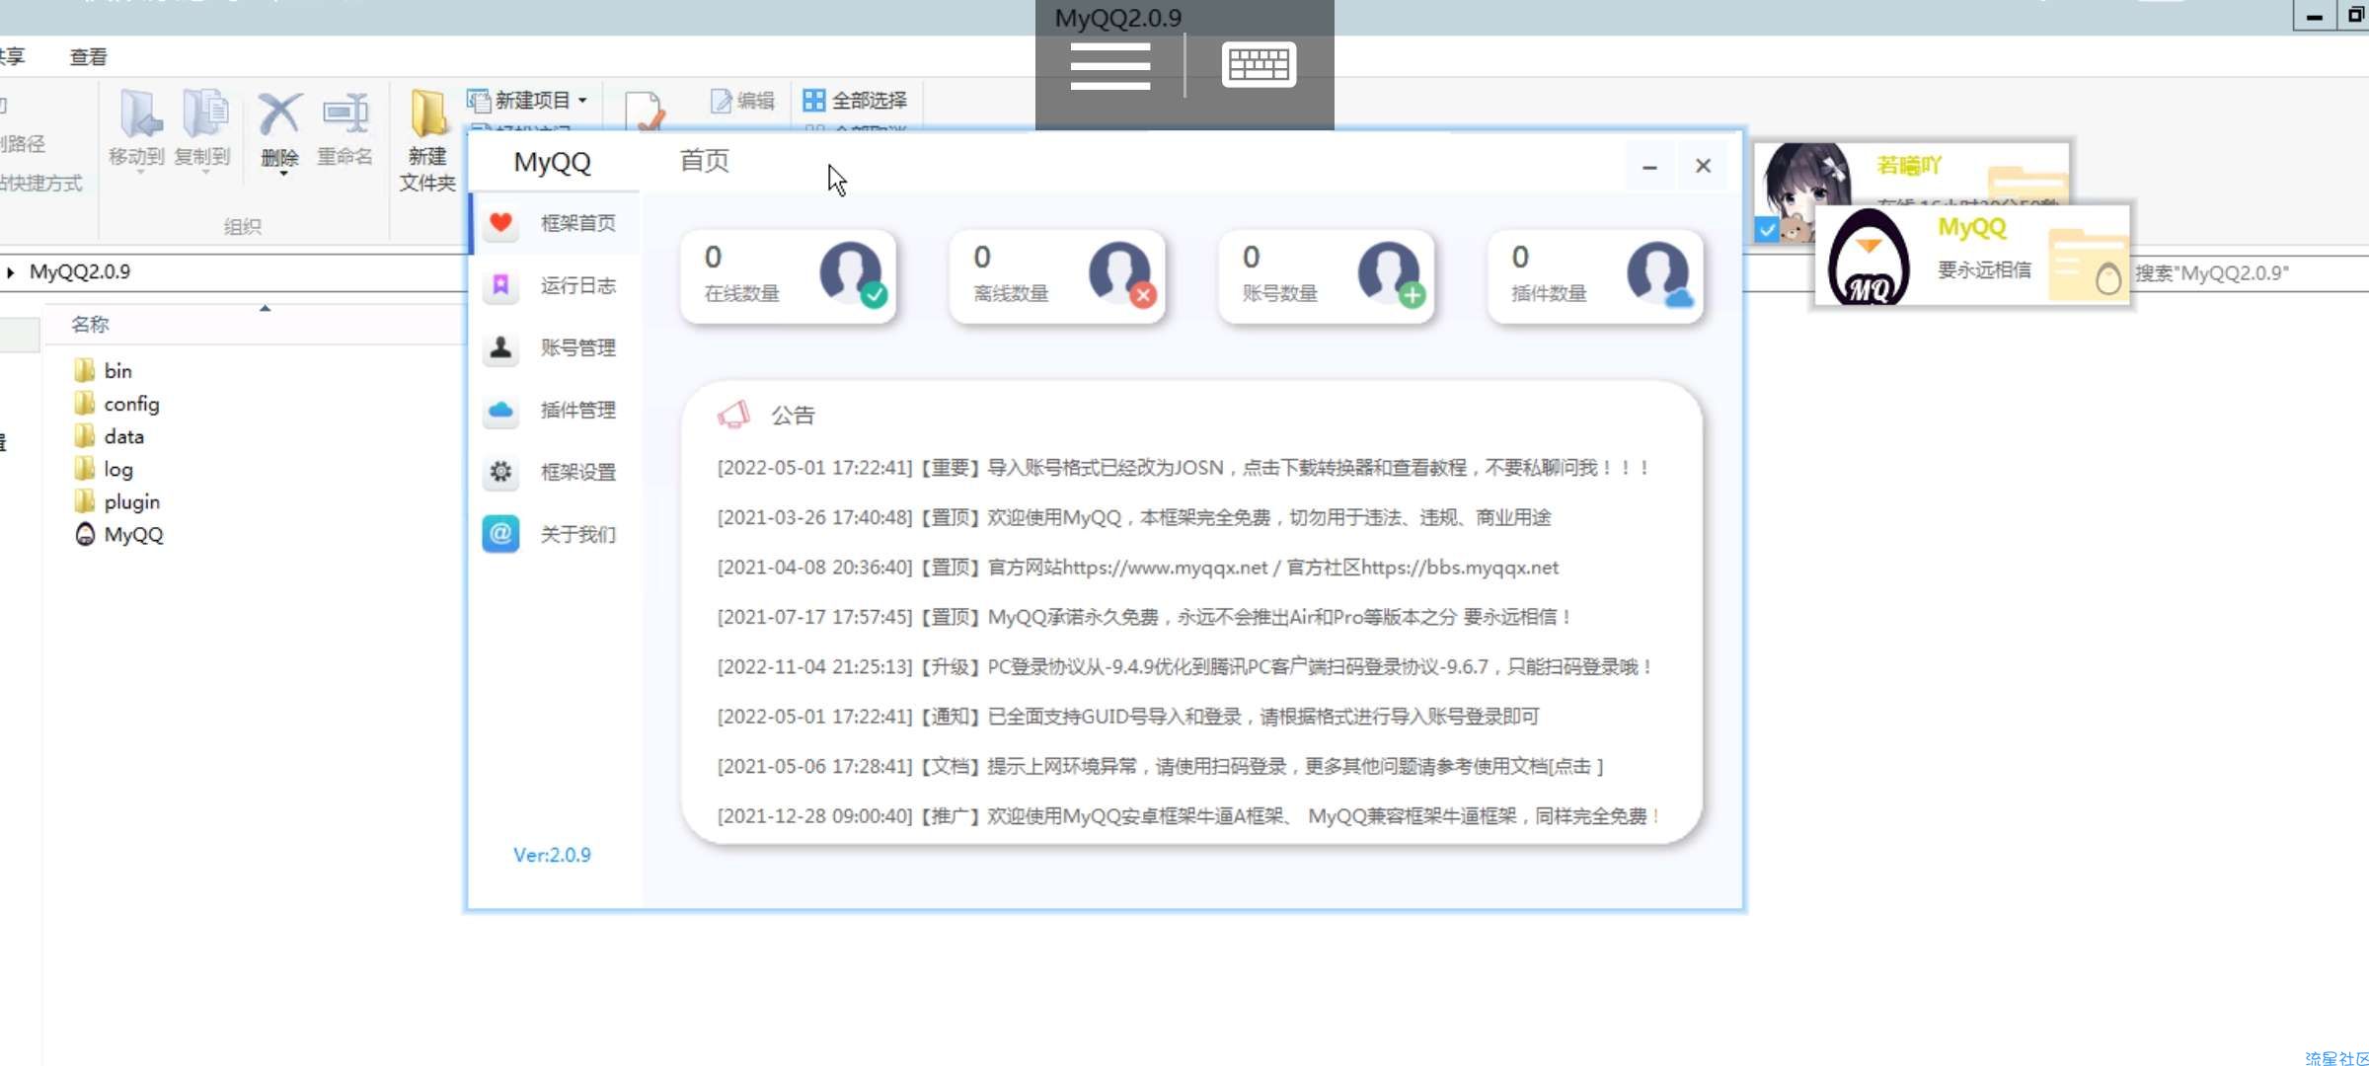Click the 插件数量 count label
Screen dimensions: 2369x1066
(1549, 293)
